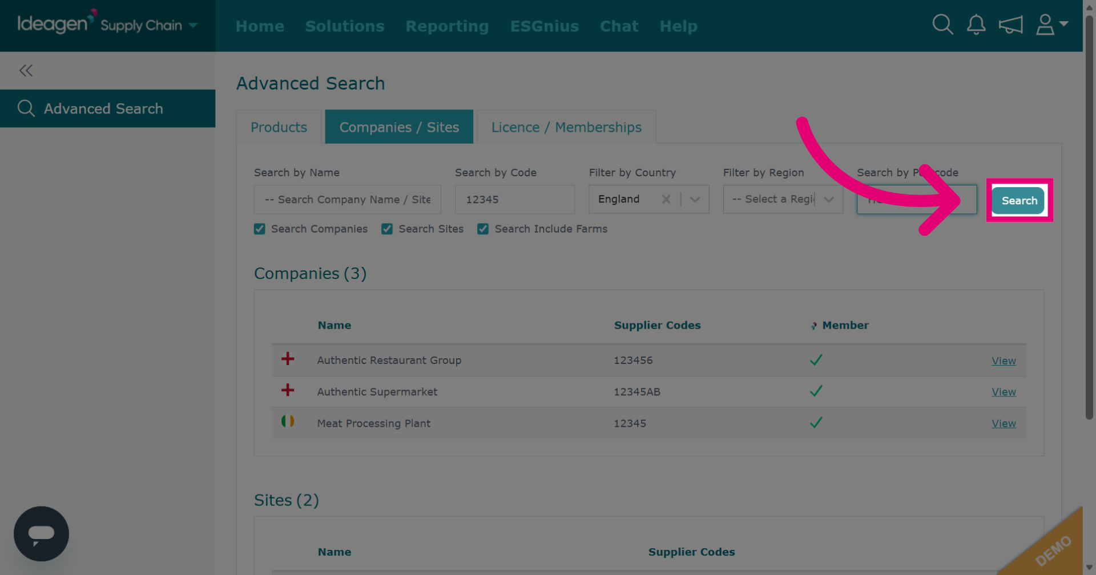Screen dimensions: 1096x575
Task: Click member checkmark for Authentic Restaurant Group
Action: (816, 359)
